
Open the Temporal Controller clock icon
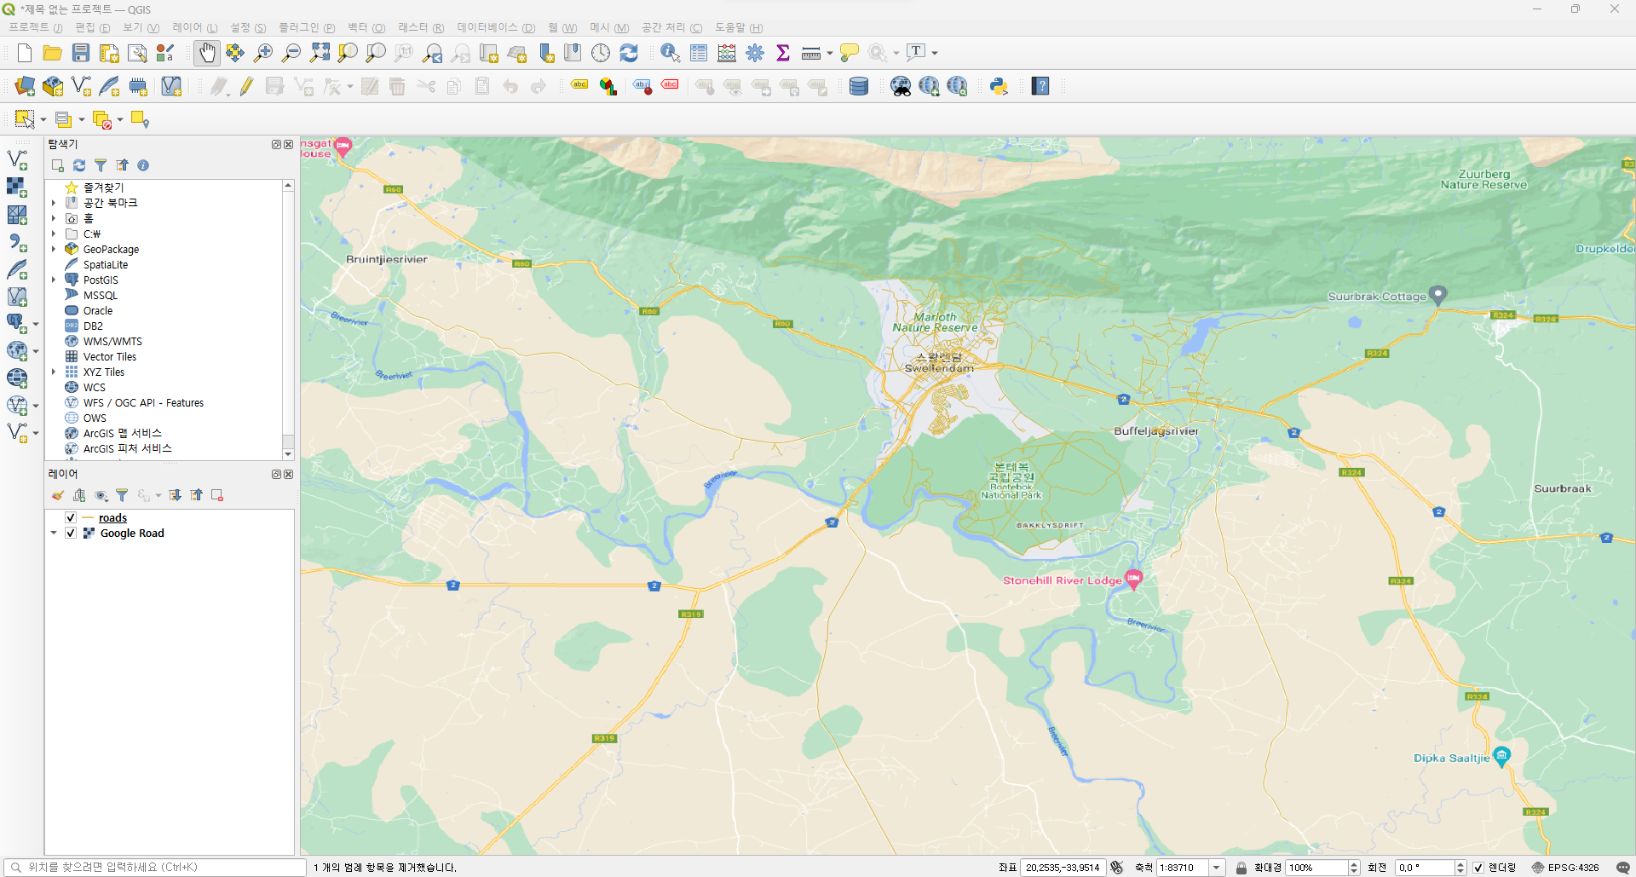(x=601, y=53)
